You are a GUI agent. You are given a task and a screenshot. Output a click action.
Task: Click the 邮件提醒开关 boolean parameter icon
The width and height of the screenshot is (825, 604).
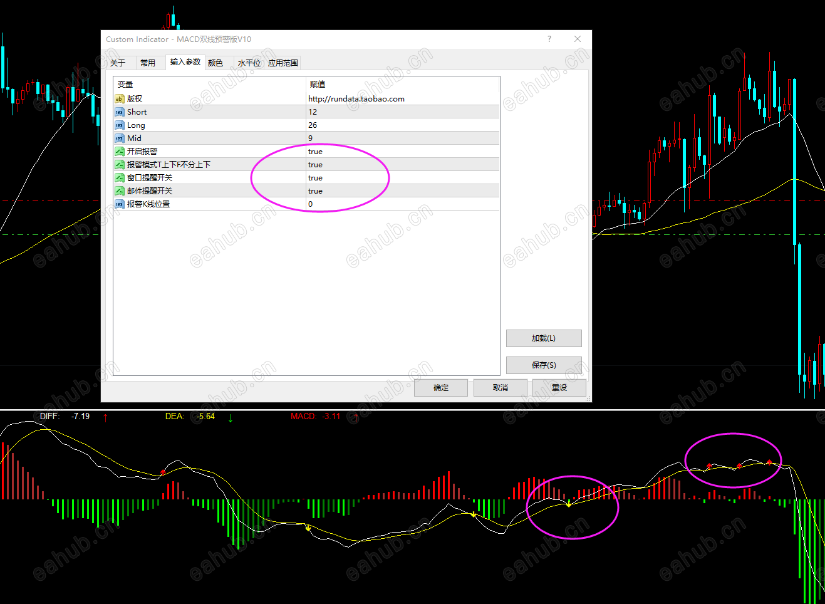coord(119,191)
